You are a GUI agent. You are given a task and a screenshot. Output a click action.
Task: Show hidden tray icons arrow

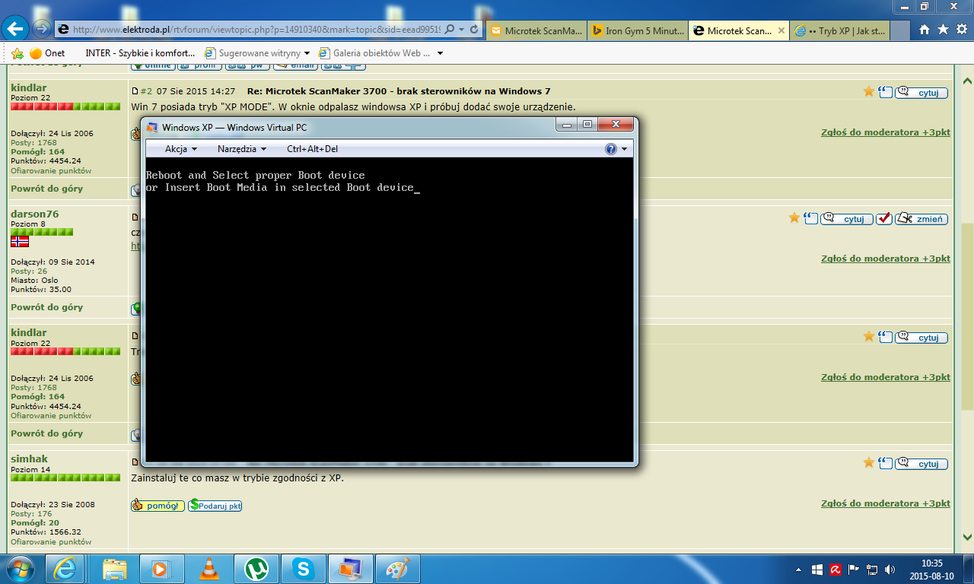(x=798, y=569)
